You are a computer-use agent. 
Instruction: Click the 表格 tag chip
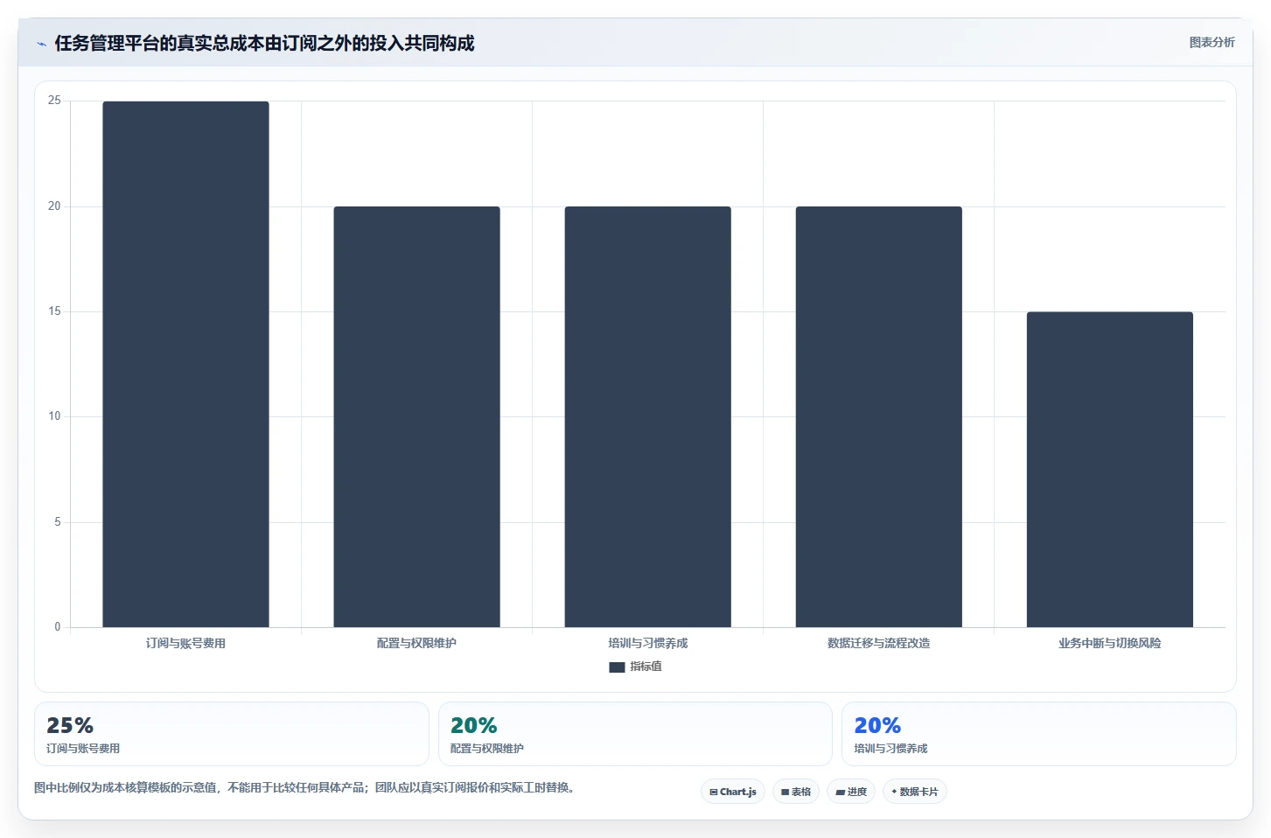click(x=796, y=792)
